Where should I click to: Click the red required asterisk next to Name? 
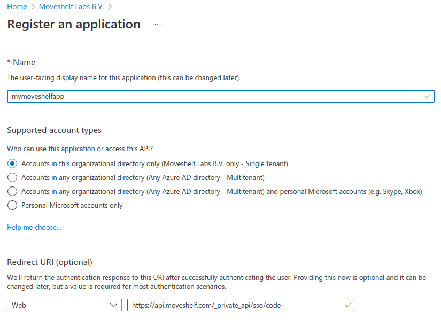tap(9, 61)
